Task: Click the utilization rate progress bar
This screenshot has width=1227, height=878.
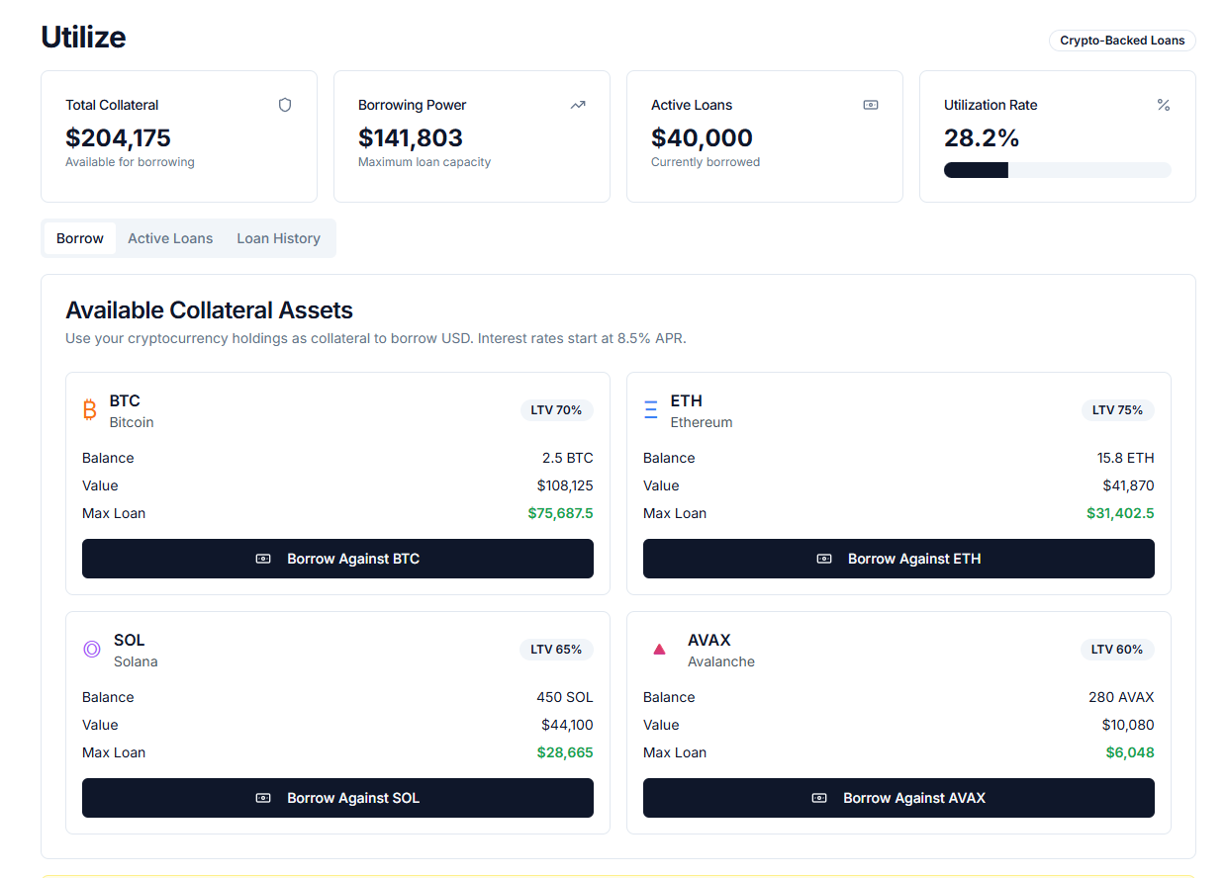Action: pos(1057,169)
